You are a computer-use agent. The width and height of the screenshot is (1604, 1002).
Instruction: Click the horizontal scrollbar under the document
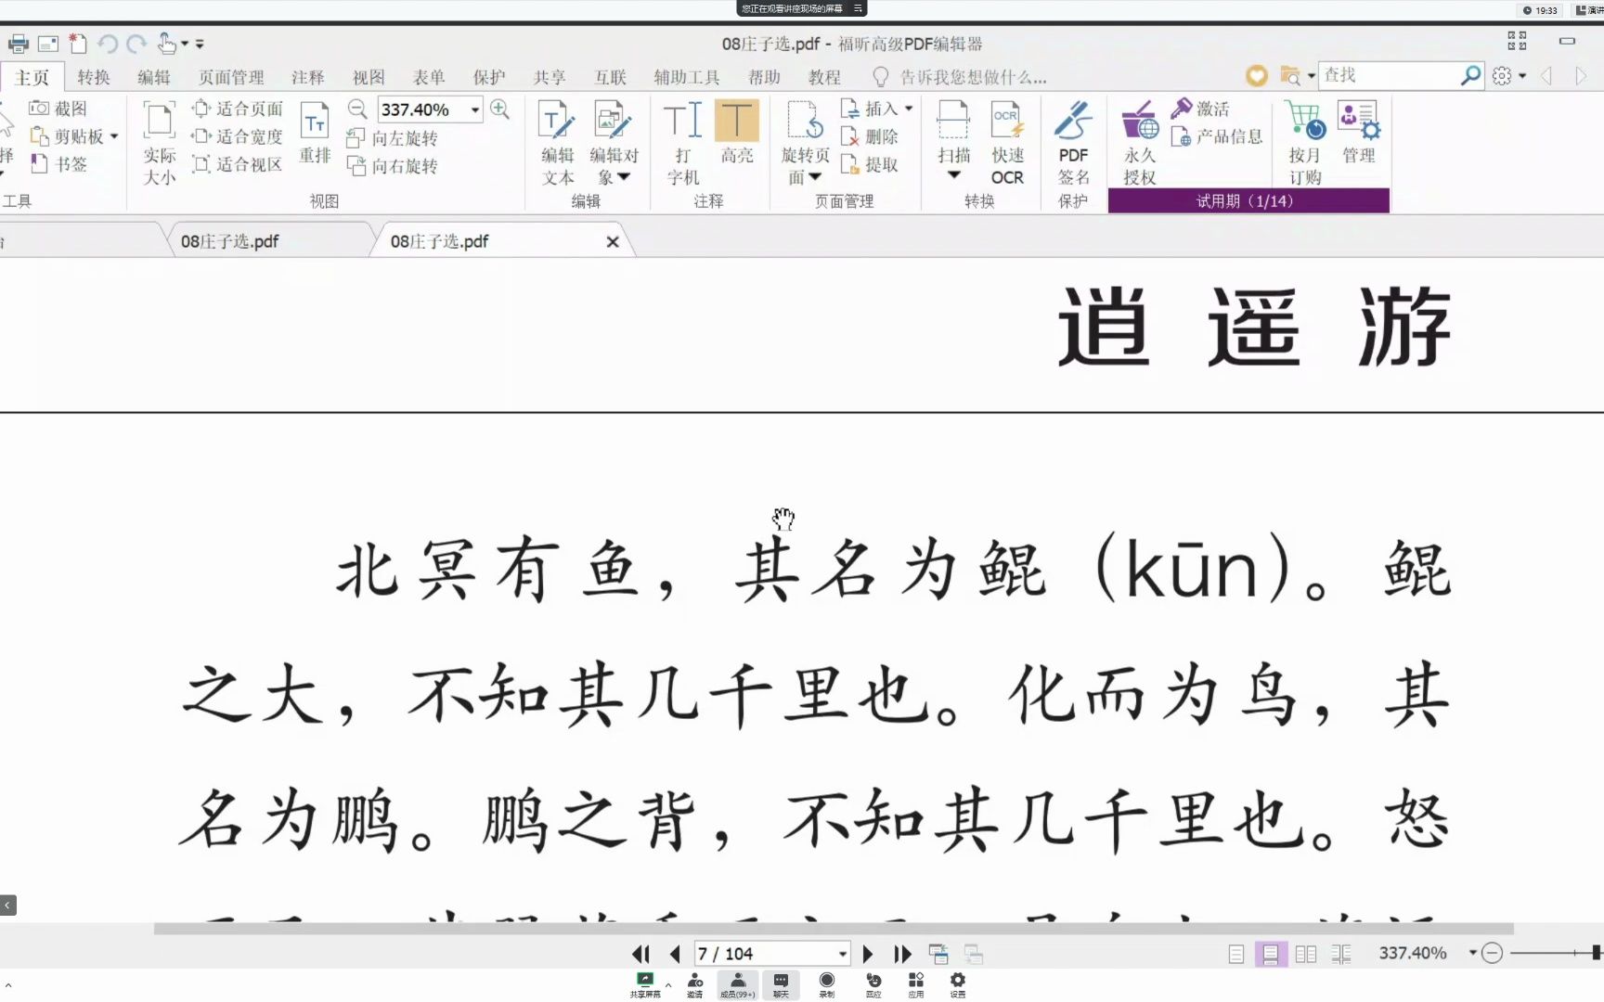[834, 928]
